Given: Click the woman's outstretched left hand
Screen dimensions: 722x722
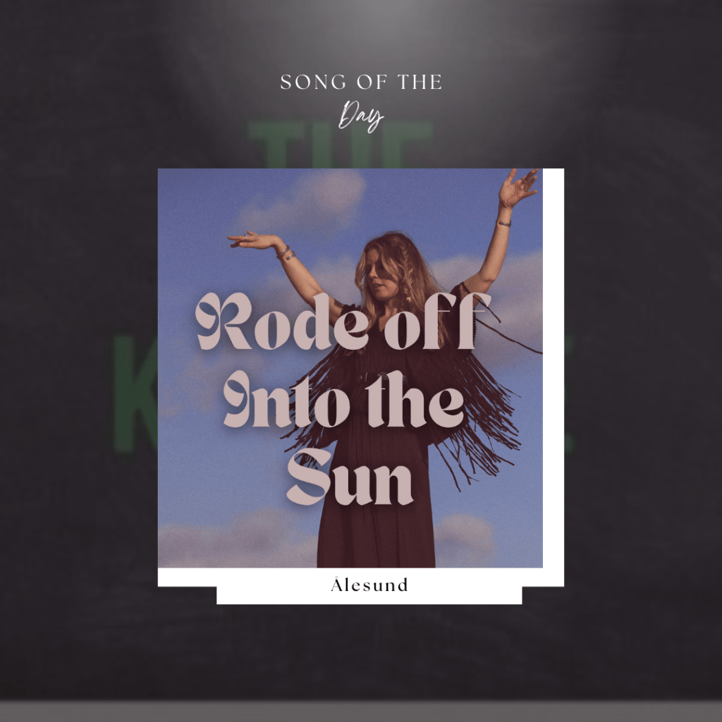Looking at the screenshot, I should 252,240.
